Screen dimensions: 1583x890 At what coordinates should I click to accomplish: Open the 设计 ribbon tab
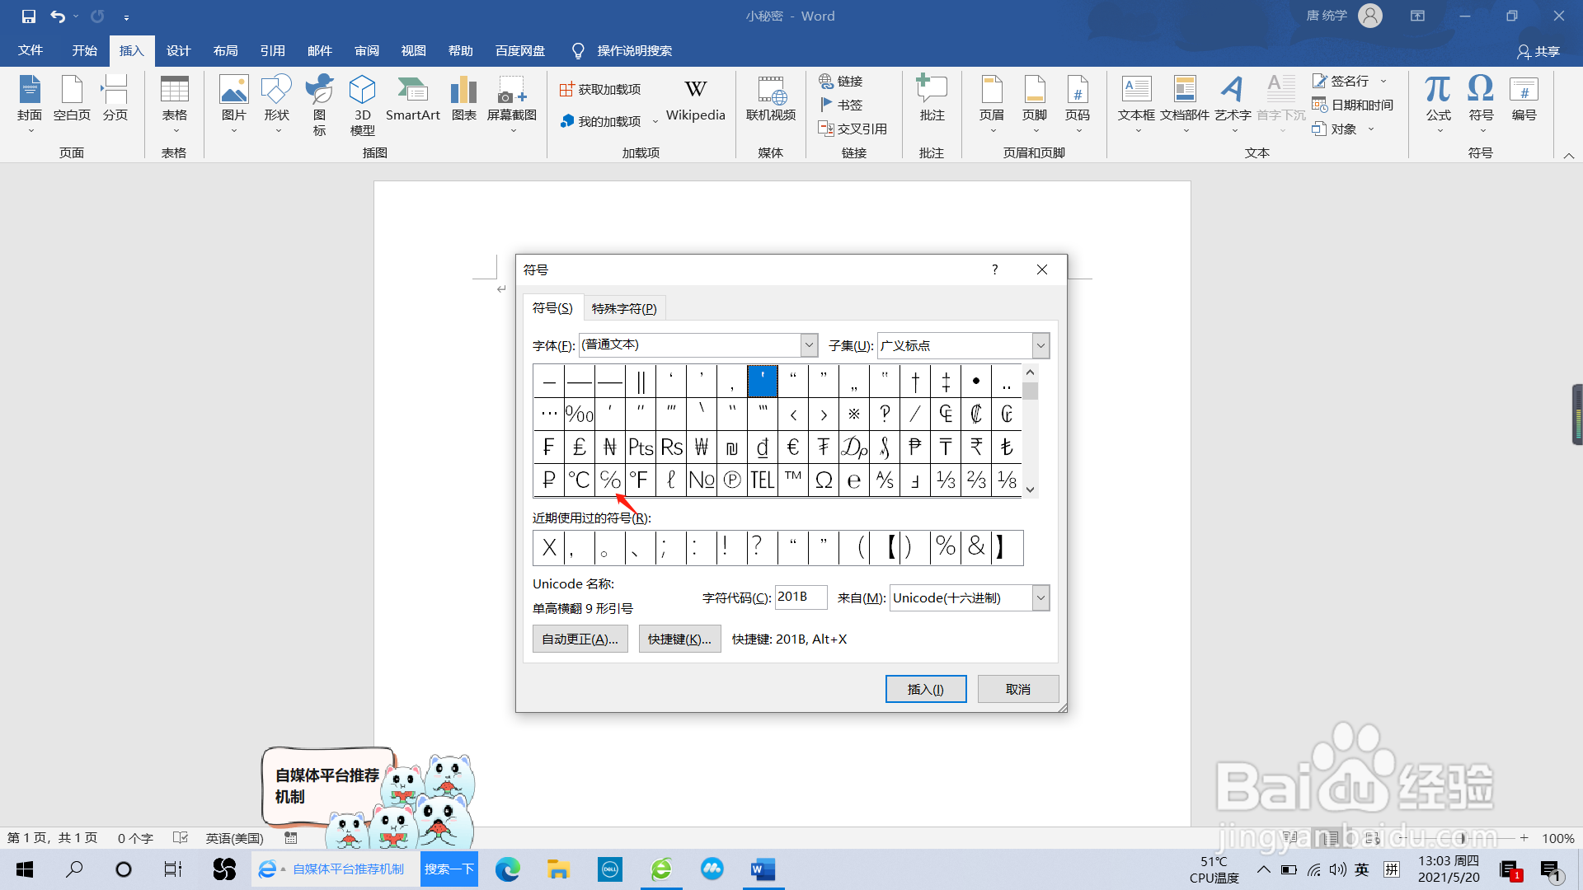[178, 50]
